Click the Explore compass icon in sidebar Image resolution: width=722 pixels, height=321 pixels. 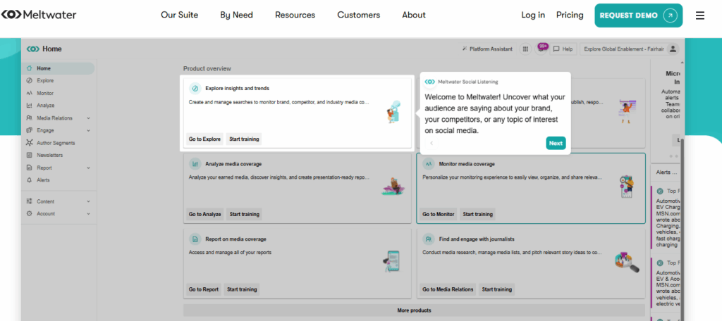point(30,81)
